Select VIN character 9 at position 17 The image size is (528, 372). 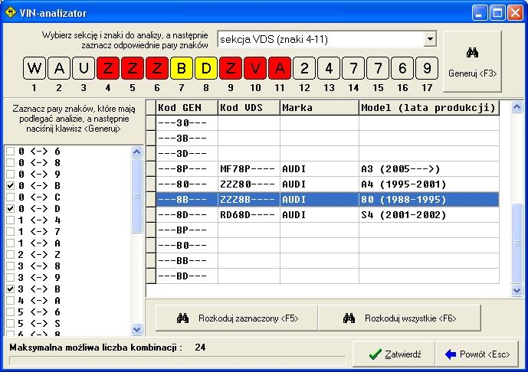click(427, 68)
